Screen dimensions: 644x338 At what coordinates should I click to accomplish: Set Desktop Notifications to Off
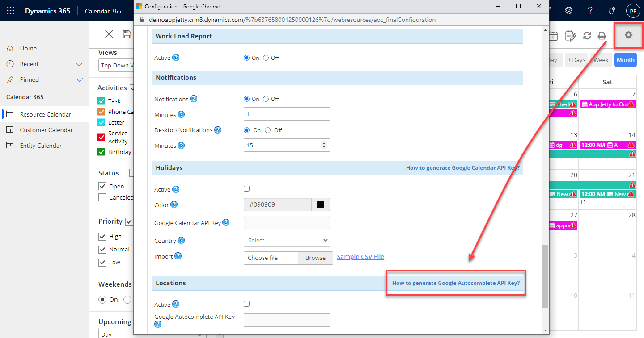(x=268, y=130)
